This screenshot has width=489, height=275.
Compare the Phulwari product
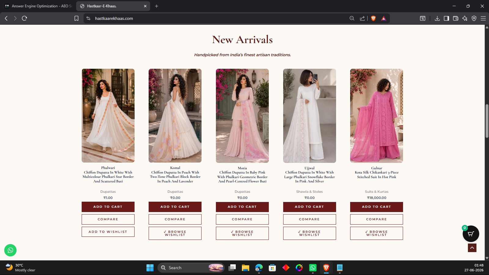pyautogui.click(x=108, y=219)
